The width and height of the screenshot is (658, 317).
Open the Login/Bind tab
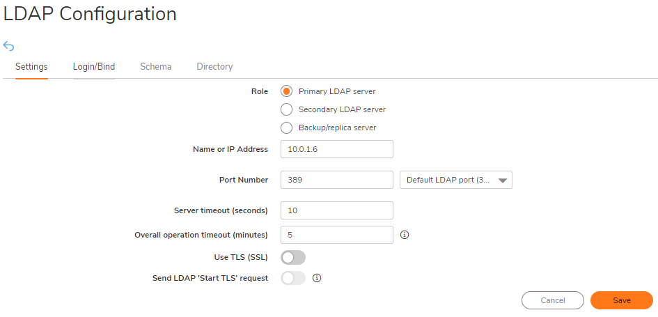94,66
